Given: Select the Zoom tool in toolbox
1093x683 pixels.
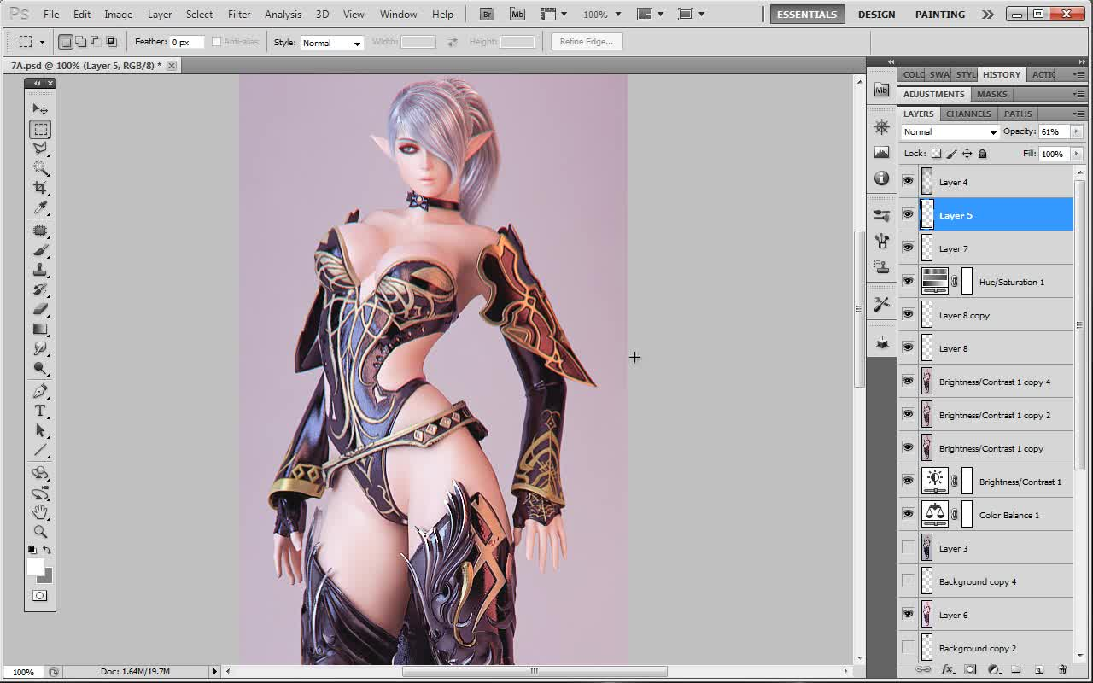Looking at the screenshot, I should pos(40,531).
